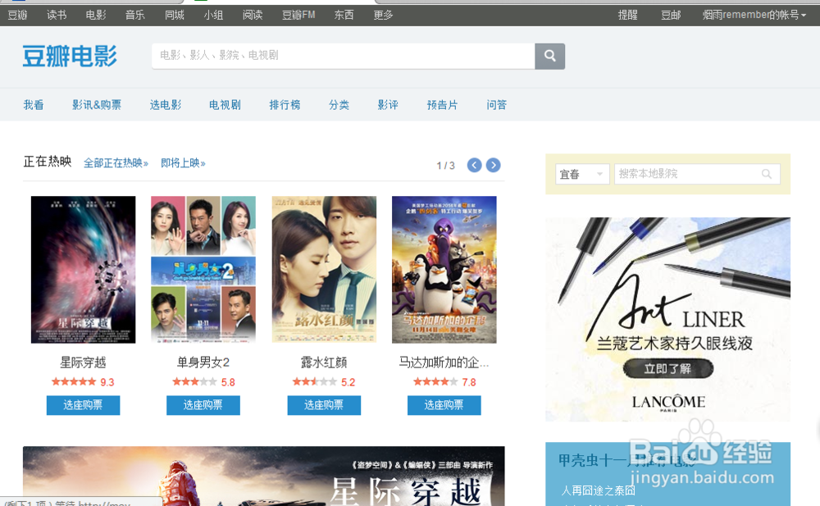Open the 烟雨remember的帐号 account dropdown
This screenshot has height=506, width=820.
click(x=754, y=15)
